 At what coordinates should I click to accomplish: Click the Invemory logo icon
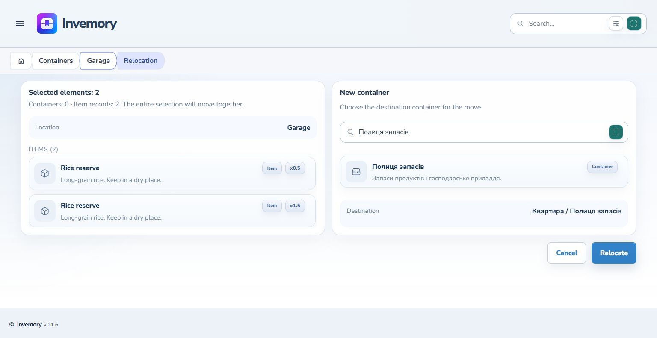pyautogui.click(x=47, y=24)
